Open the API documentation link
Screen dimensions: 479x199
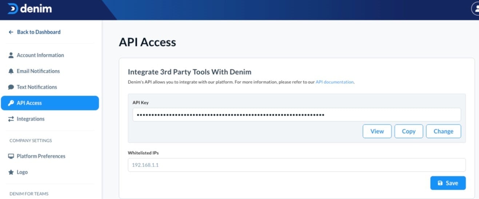coord(334,82)
